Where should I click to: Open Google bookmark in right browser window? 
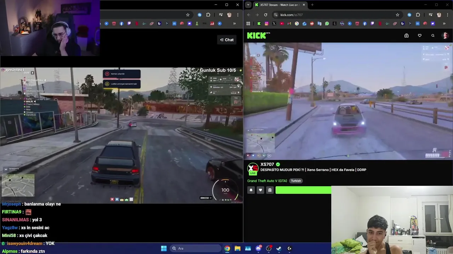297,24
